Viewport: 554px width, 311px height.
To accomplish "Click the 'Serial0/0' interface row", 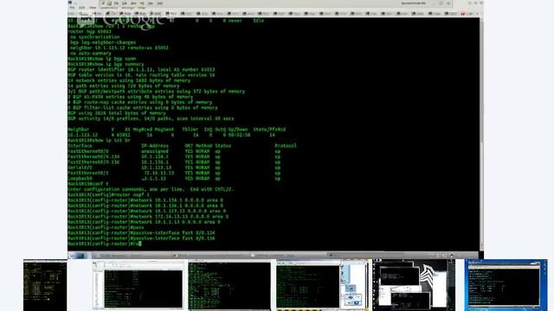I will (x=174, y=168).
